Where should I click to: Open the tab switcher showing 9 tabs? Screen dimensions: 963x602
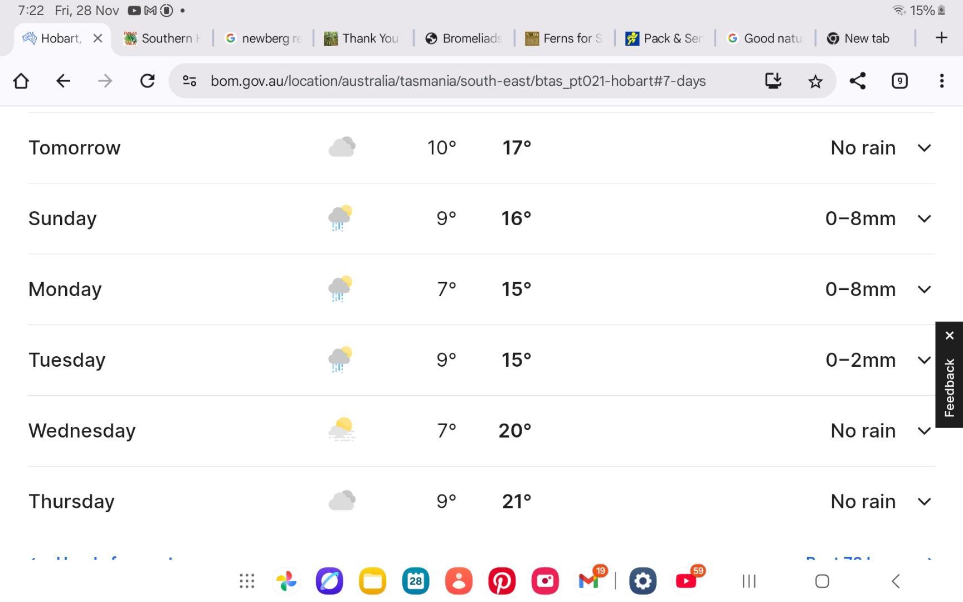(x=899, y=81)
